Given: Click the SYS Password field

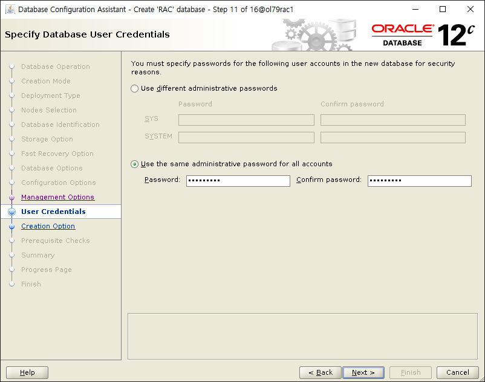Looking at the screenshot, I should 246,120.
